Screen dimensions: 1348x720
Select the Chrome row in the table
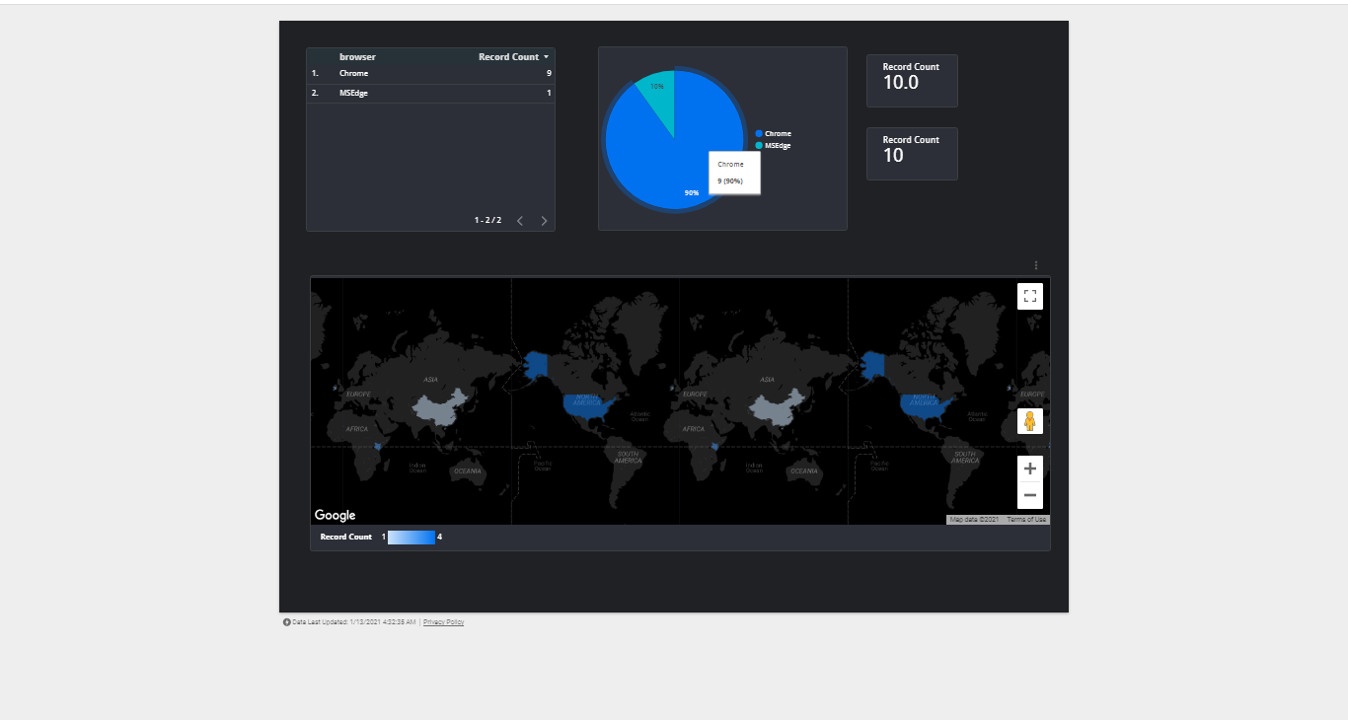430,74
